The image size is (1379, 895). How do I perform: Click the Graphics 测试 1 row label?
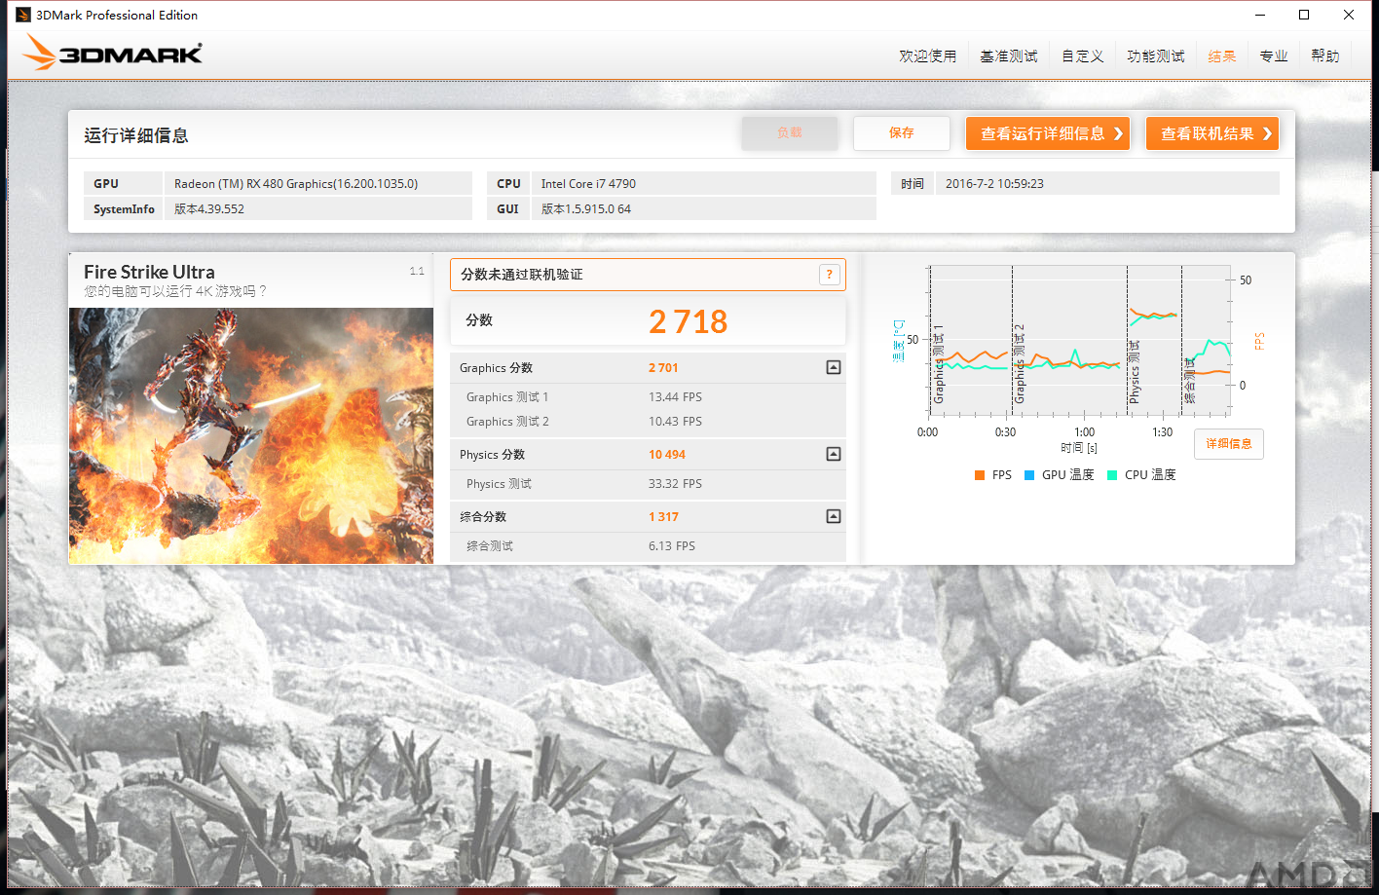[x=507, y=397]
